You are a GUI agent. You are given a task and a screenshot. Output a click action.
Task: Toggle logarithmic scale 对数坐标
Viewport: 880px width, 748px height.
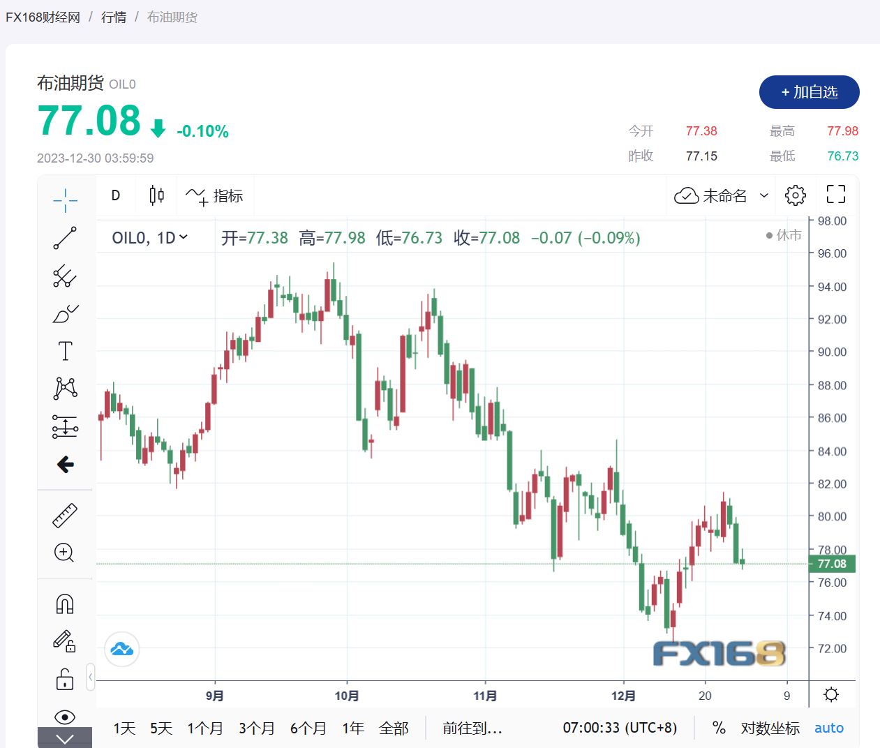pyautogui.click(x=770, y=728)
